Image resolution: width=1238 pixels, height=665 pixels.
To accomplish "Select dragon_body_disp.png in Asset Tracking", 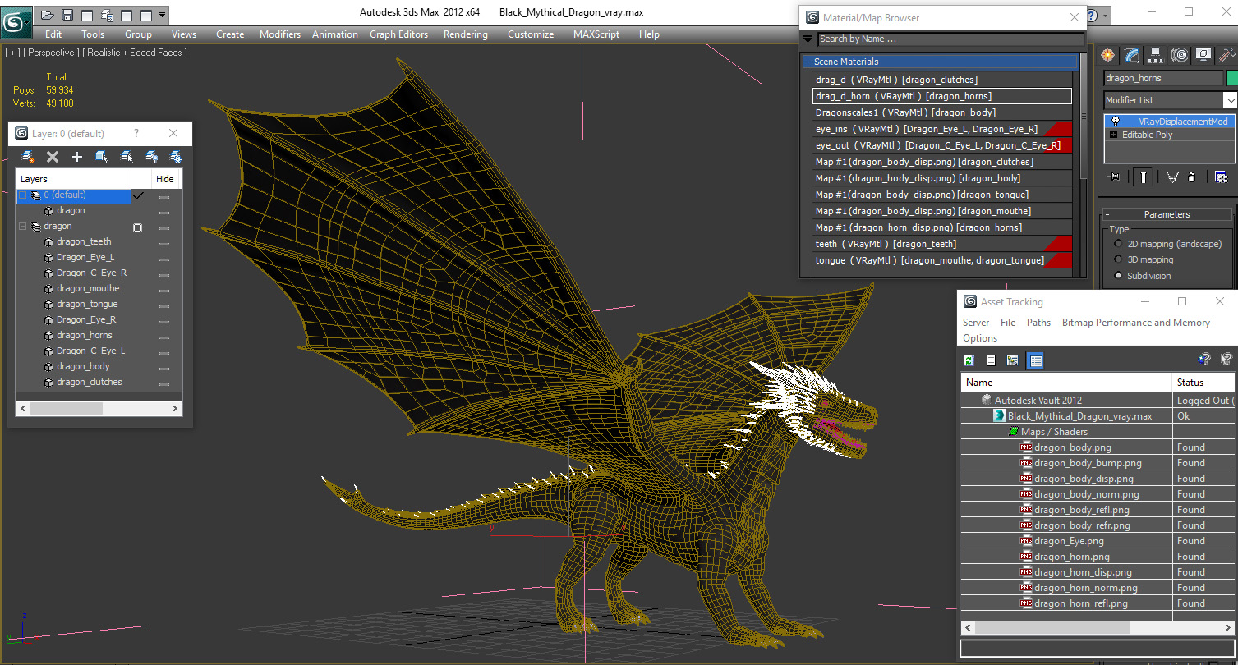I will [1084, 479].
